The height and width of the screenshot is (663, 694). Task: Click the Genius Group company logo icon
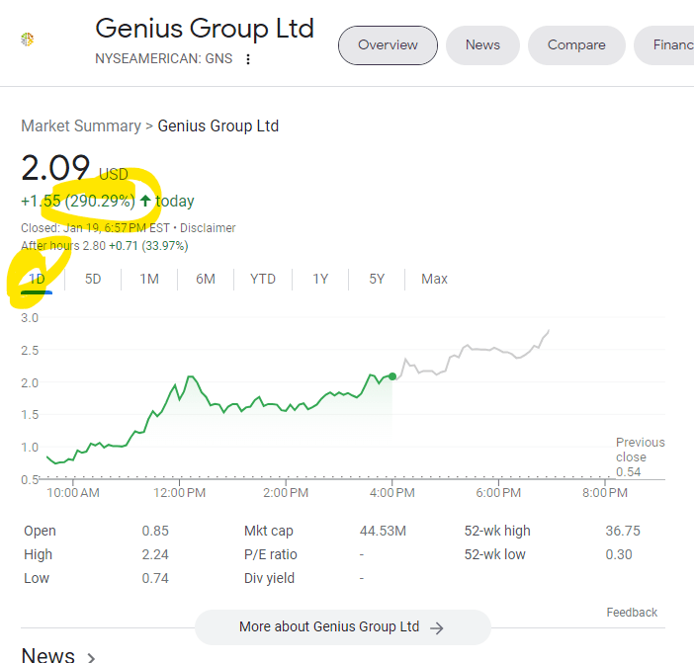28,40
